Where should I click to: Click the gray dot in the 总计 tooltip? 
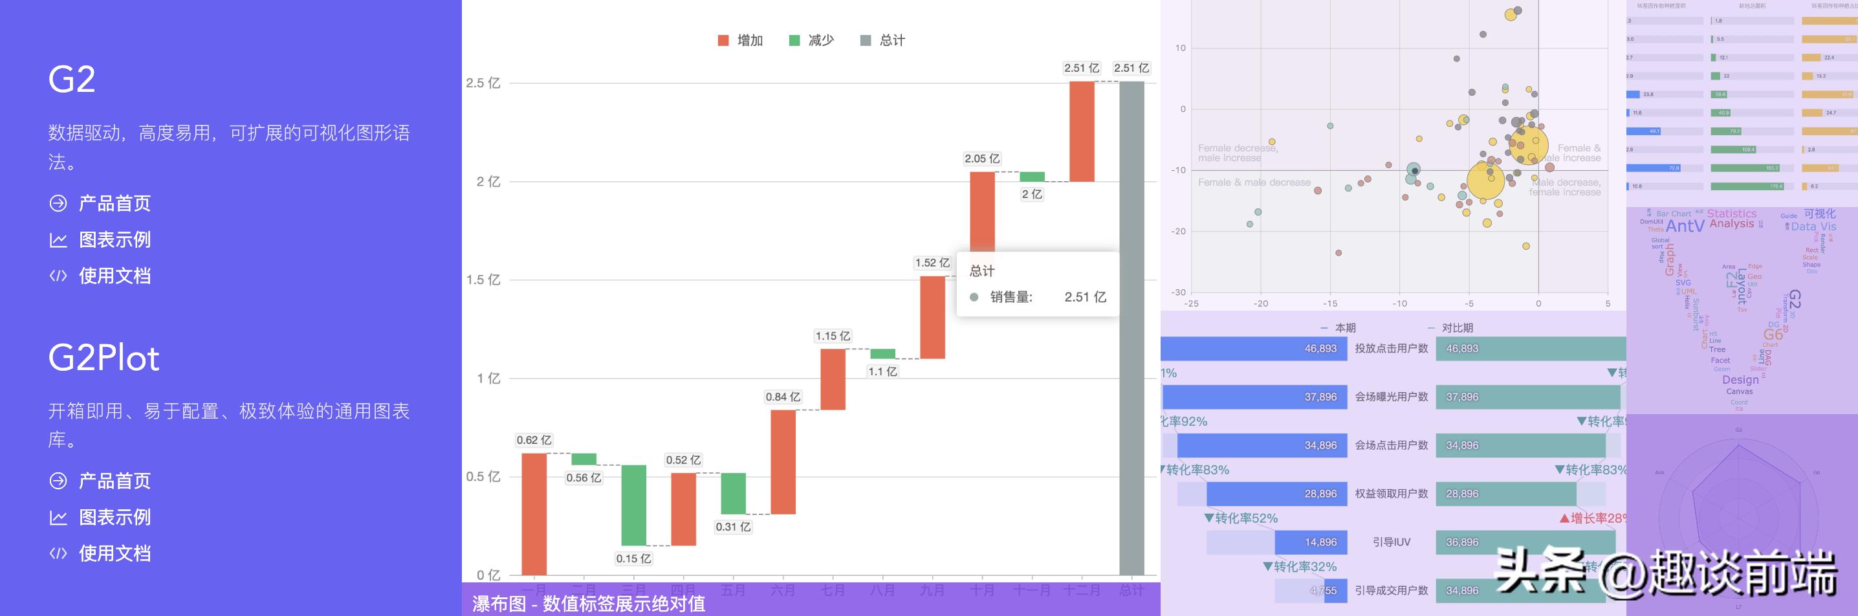pyautogui.click(x=976, y=296)
